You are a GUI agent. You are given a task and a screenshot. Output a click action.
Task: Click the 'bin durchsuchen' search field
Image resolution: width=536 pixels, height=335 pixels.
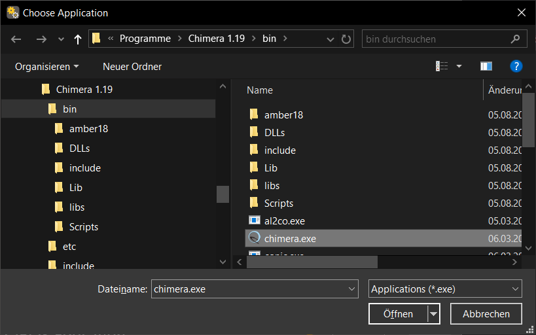click(436, 39)
